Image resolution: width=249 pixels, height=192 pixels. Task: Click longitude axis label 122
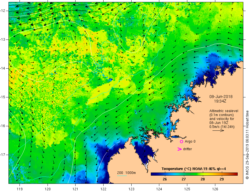click(x=103, y=189)
